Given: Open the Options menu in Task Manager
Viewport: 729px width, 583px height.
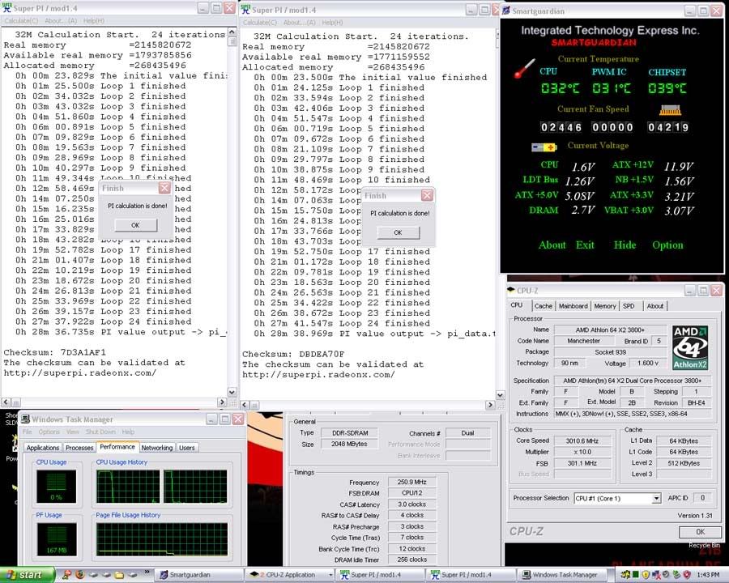Looking at the screenshot, I should tap(49, 432).
